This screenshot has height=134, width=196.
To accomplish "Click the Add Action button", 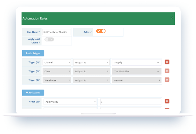I will click(33, 92).
